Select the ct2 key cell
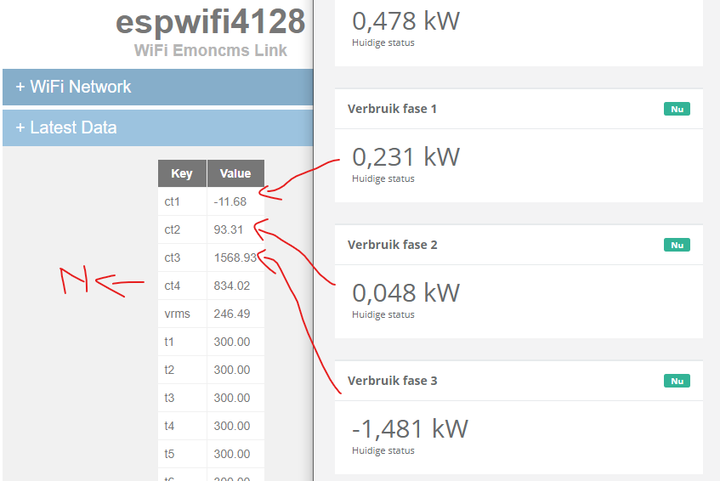This screenshot has width=720, height=481. (x=182, y=229)
